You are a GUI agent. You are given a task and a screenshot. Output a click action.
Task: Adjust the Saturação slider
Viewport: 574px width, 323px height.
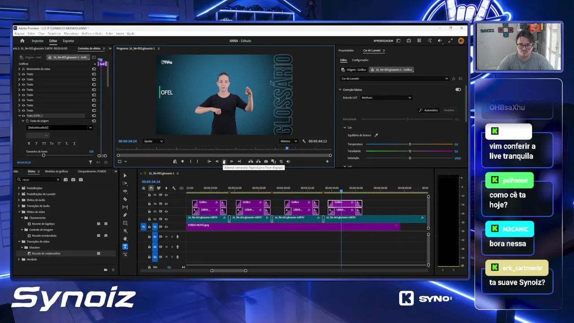tap(409, 158)
